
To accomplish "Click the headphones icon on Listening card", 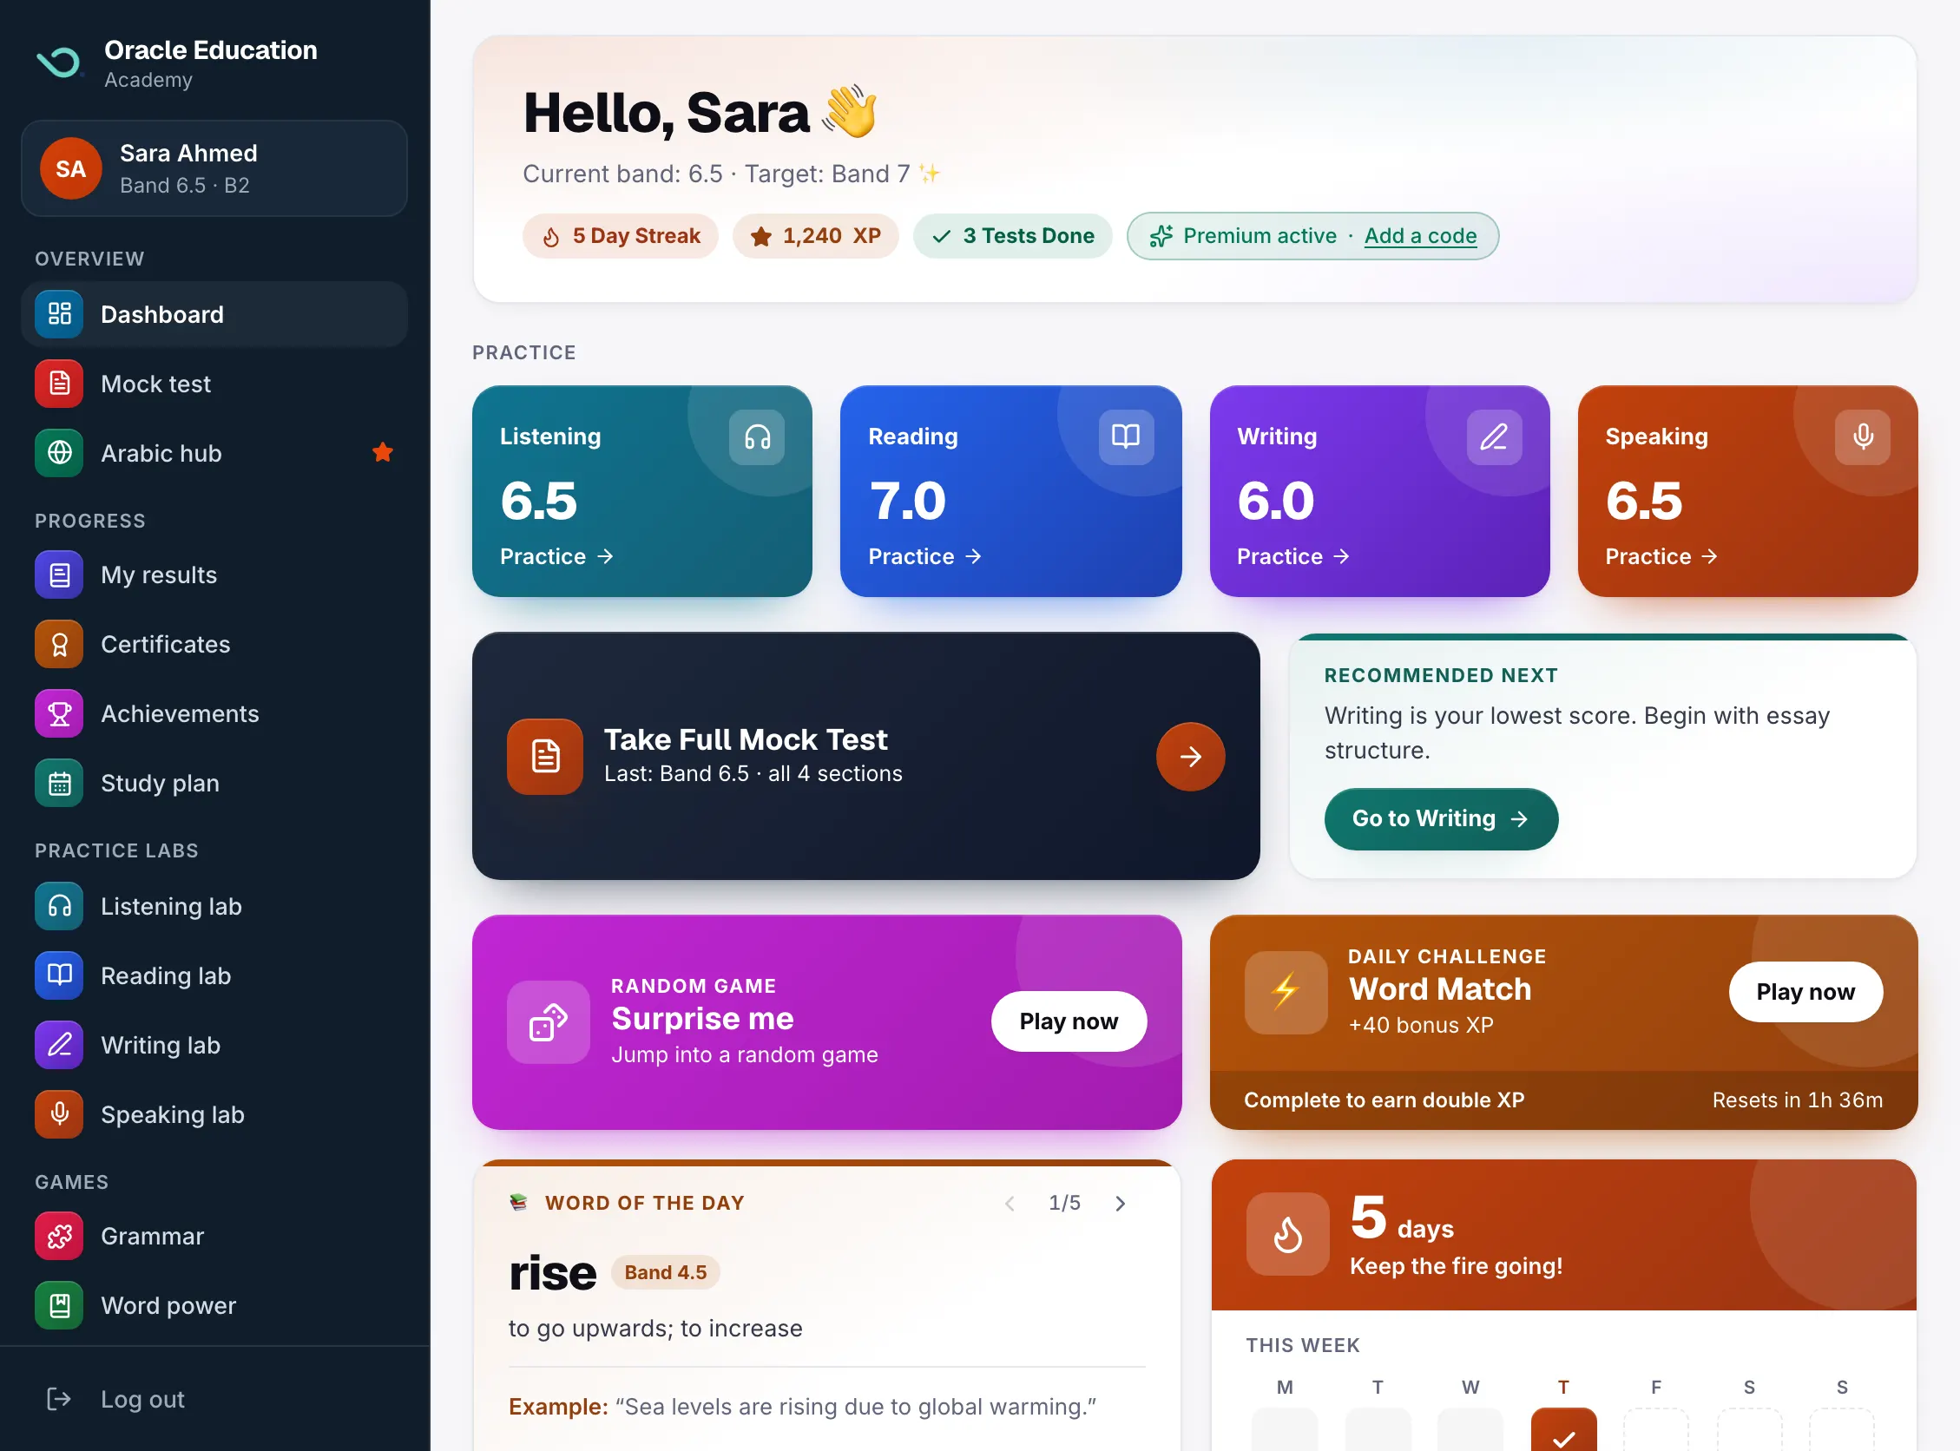I will (756, 437).
